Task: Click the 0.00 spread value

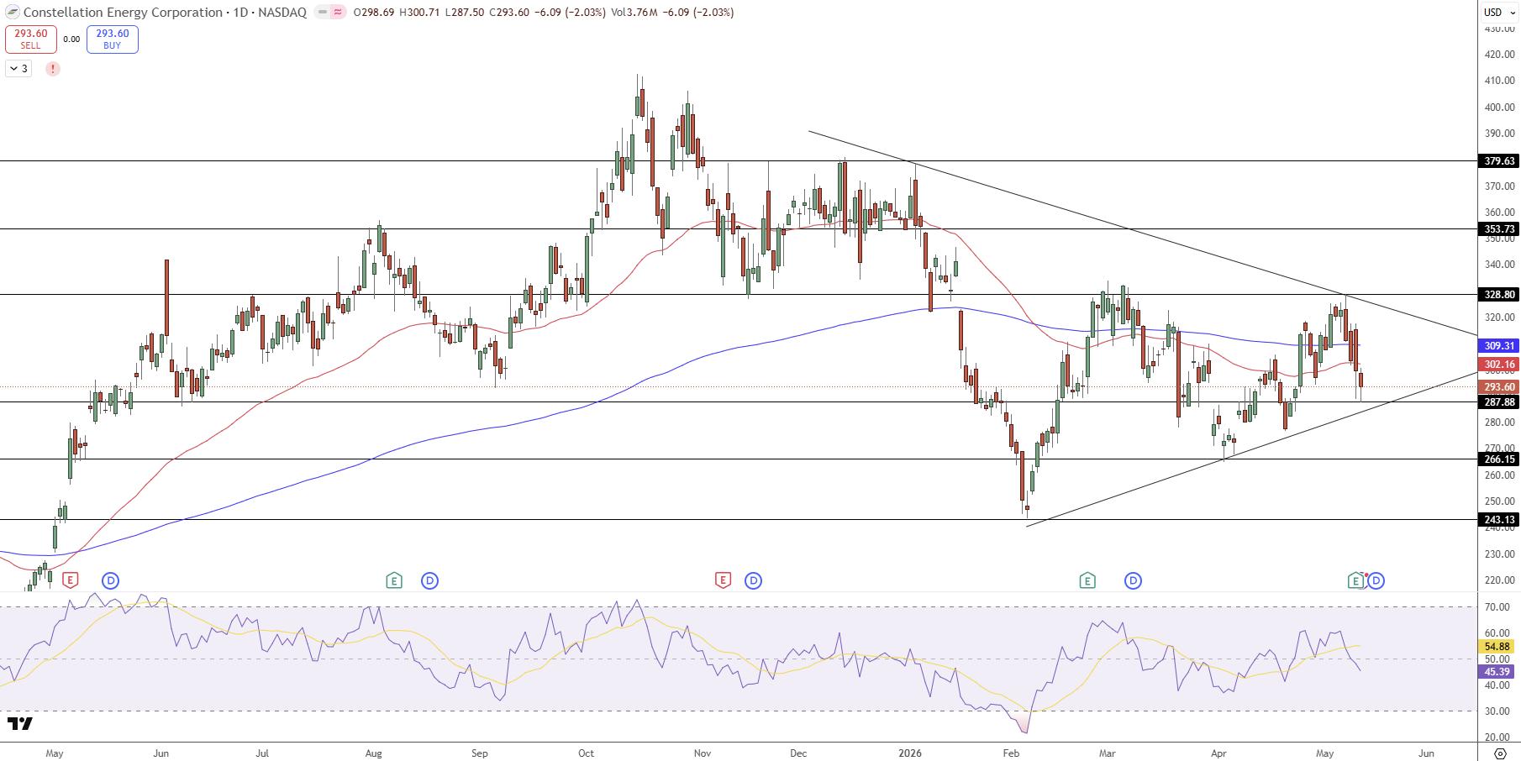Action: 71,39
